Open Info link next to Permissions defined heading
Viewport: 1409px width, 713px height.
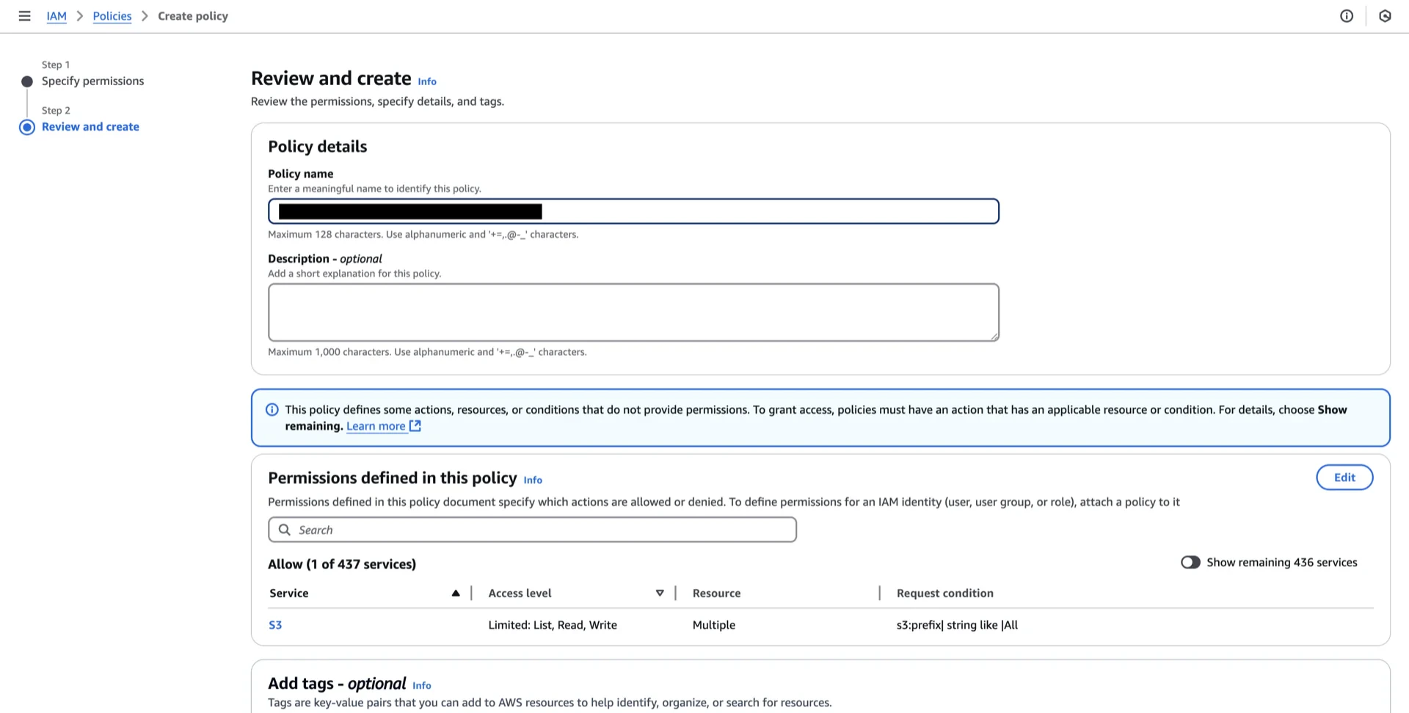pos(533,480)
